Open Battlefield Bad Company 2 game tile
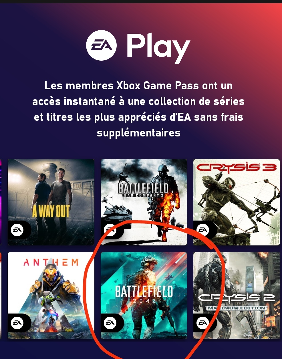 144,202
